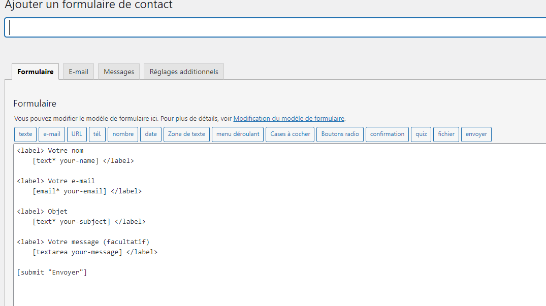Insert a menu déroulant tag
This screenshot has height=306, width=546.
coord(238,134)
